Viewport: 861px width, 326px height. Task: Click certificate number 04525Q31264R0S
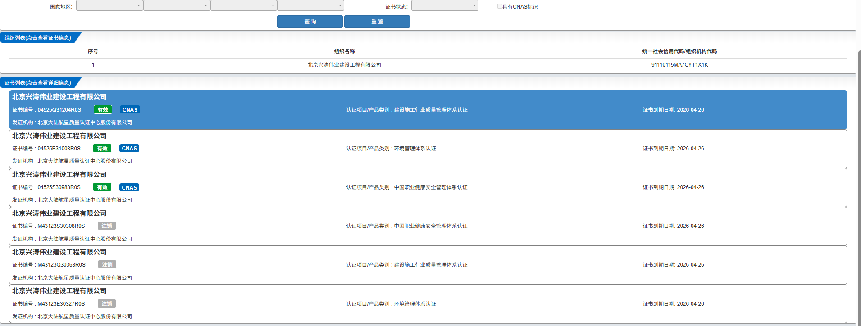point(59,110)
